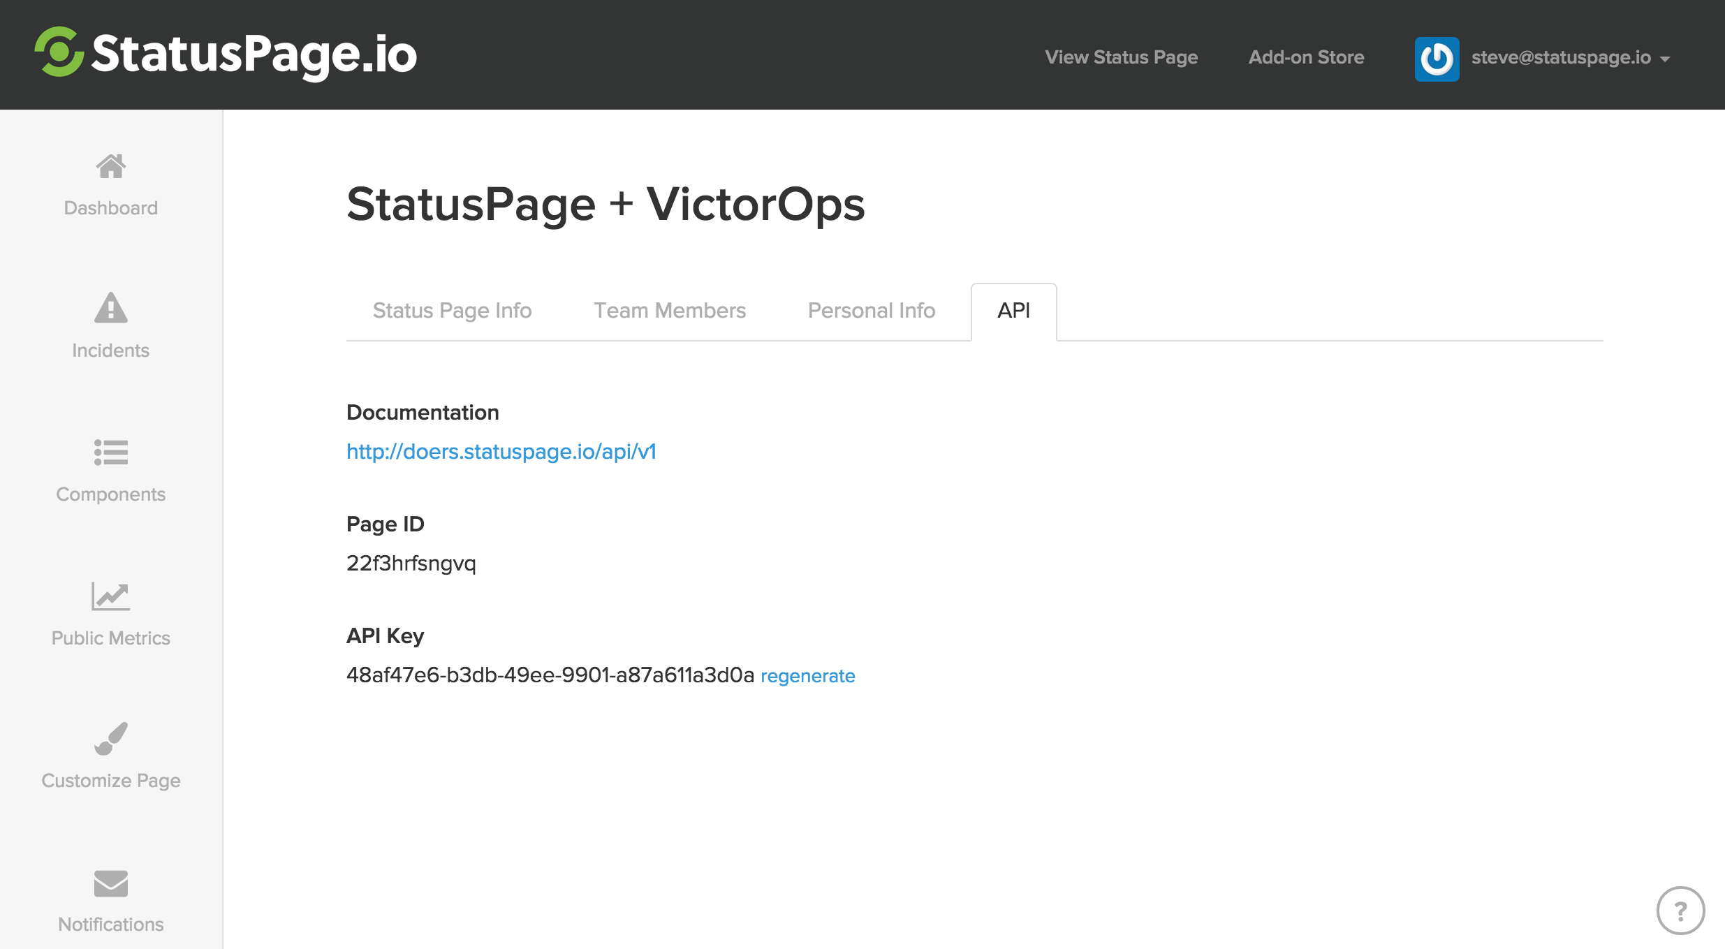The width and height of the screenshot is (1725, 949).
Task: Expand the steve@statuspage.io account dropdown arrow
Action: pos(1665,59)
